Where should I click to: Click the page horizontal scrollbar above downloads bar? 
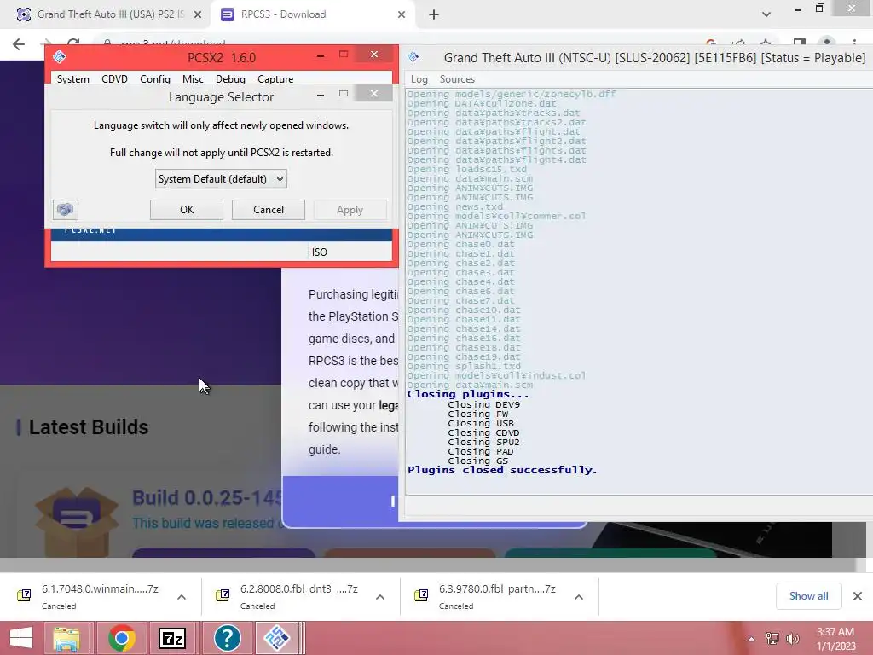428,565
